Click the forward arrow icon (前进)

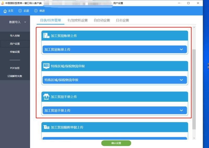(36, 11)
